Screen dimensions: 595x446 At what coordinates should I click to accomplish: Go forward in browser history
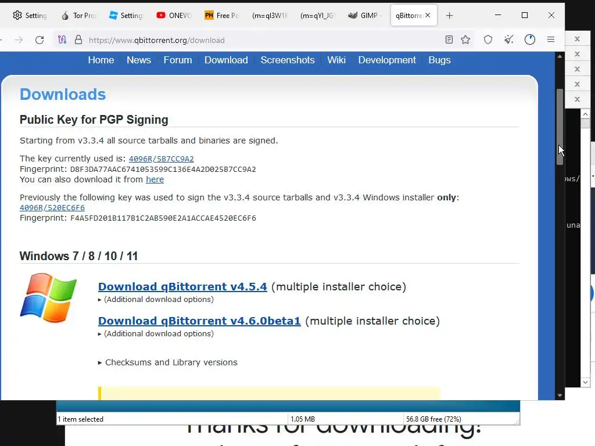(x=19, y=40)
